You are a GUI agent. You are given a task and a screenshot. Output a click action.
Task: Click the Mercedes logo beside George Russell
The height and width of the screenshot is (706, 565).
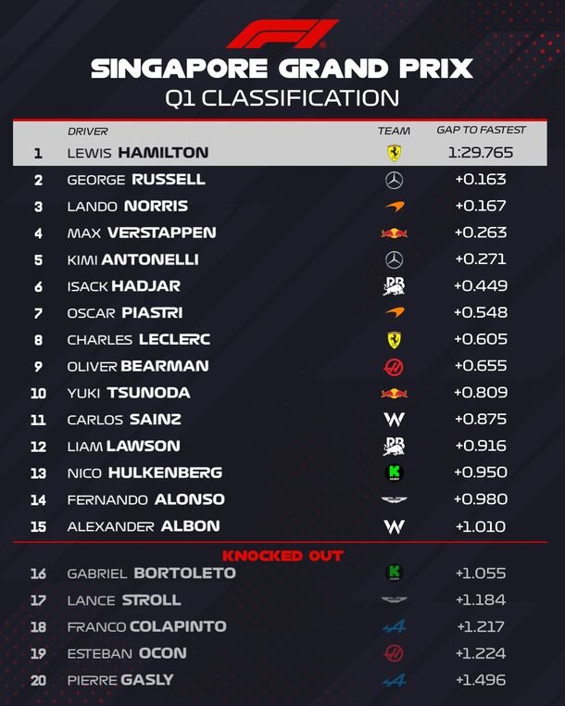[x=394, y=180]
